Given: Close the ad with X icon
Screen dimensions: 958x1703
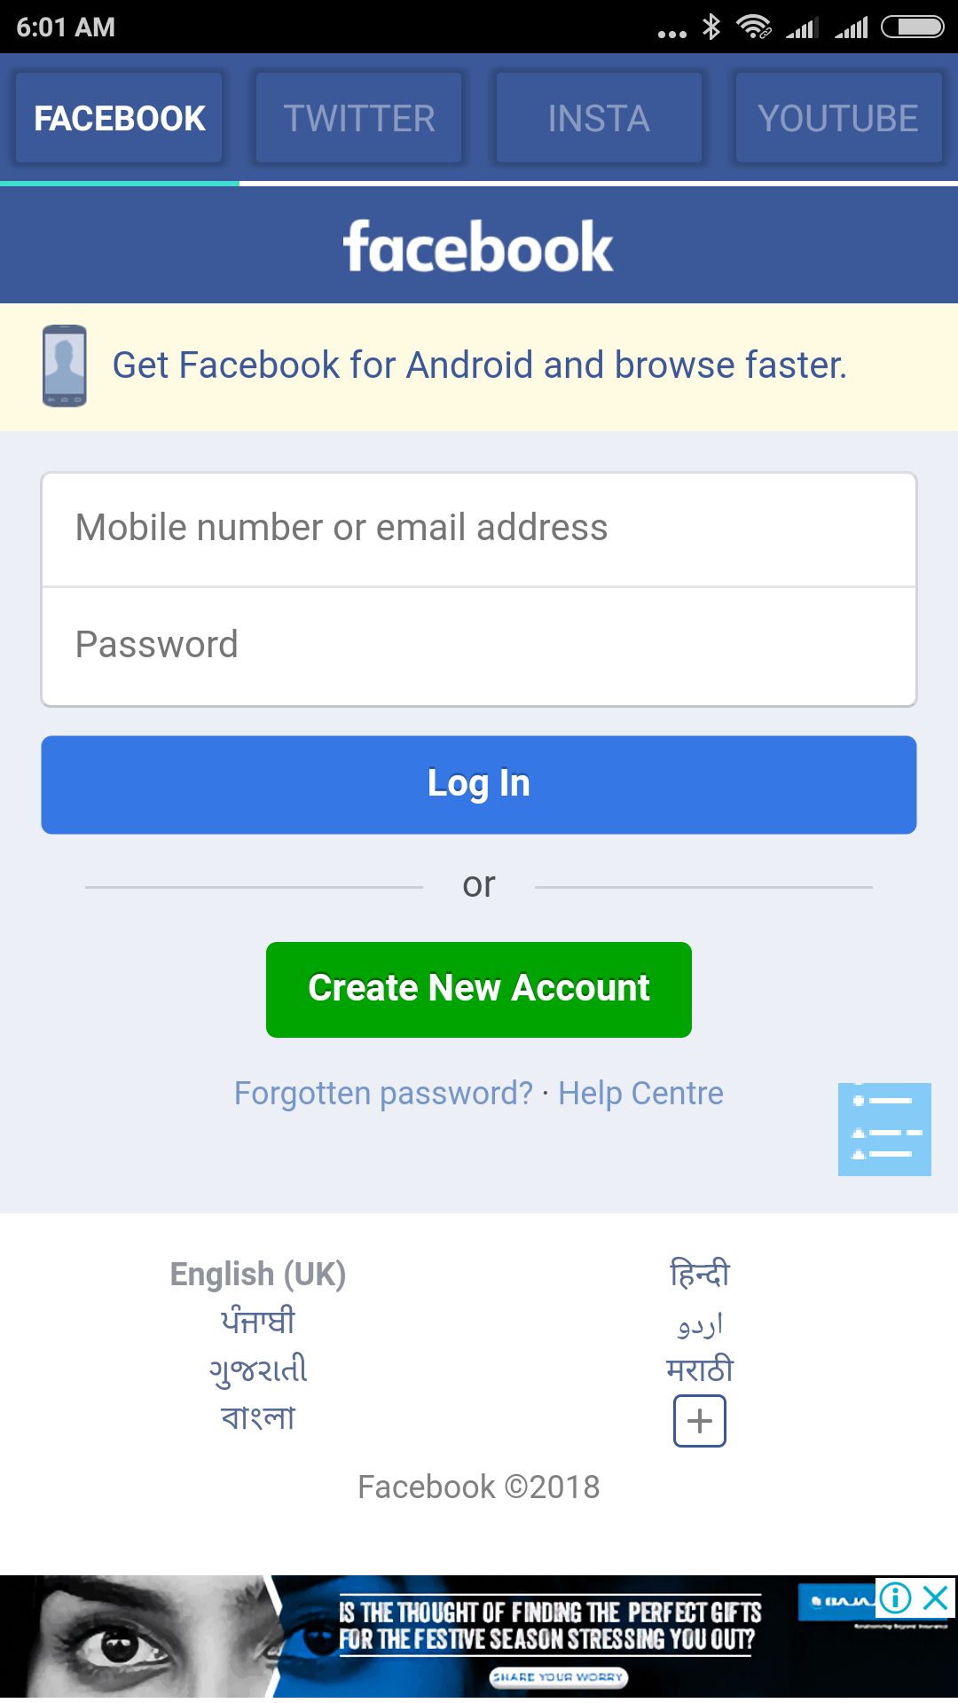Looking at the screenshot, I should point(937,1598).
